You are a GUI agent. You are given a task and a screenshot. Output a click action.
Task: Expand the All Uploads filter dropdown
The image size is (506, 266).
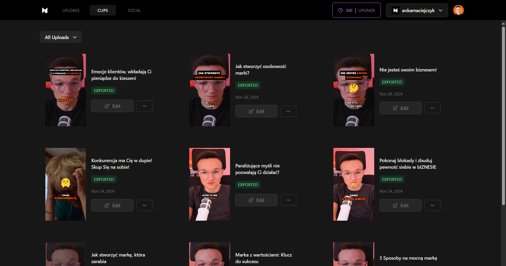[x=61, y=37]
